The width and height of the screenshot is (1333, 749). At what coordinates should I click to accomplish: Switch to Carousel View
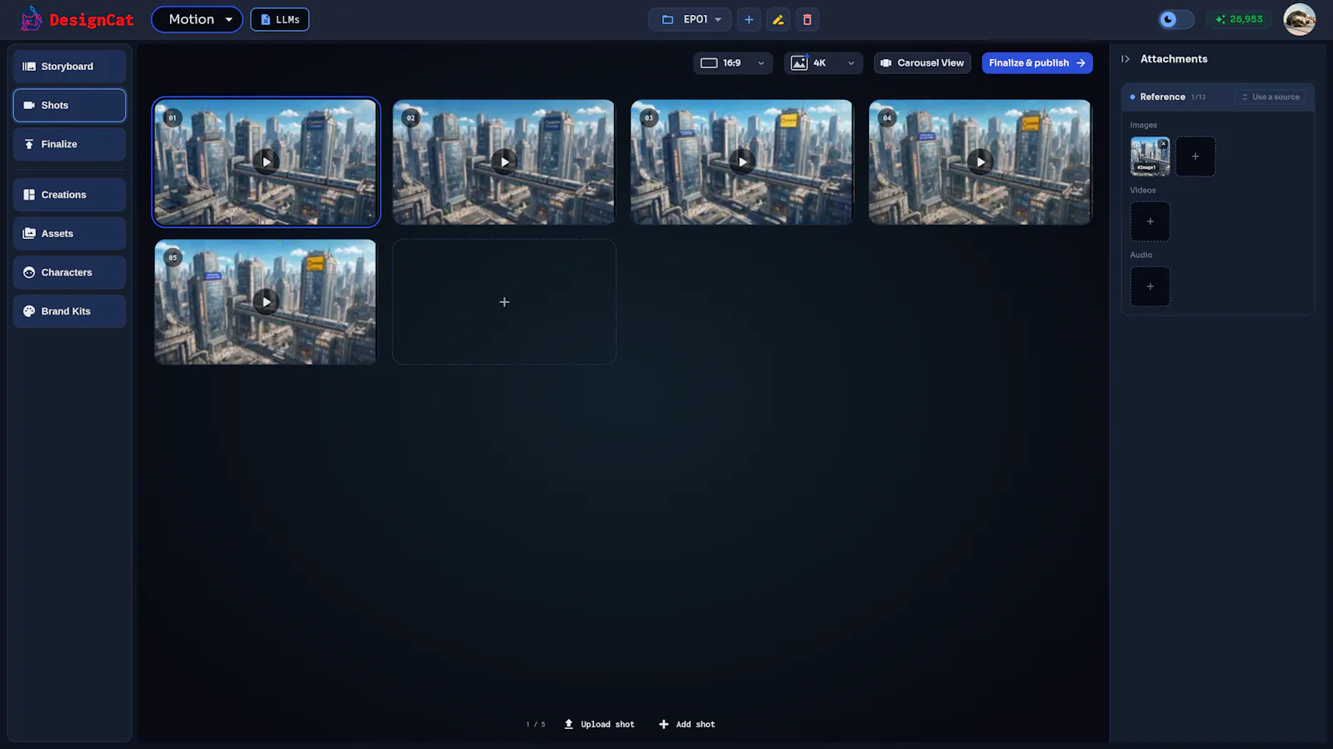point(922,63)
